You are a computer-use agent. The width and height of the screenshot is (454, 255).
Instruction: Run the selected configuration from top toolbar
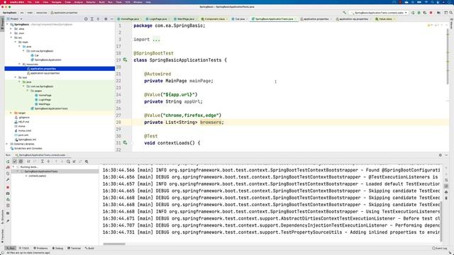click(413, 13)
